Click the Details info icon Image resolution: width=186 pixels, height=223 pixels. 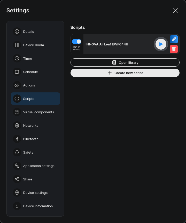[x=17, y=31]
